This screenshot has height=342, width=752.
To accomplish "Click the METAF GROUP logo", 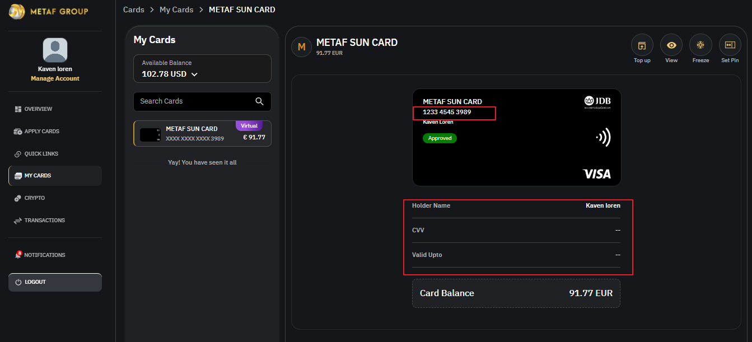I will click(x=48, y=11).
